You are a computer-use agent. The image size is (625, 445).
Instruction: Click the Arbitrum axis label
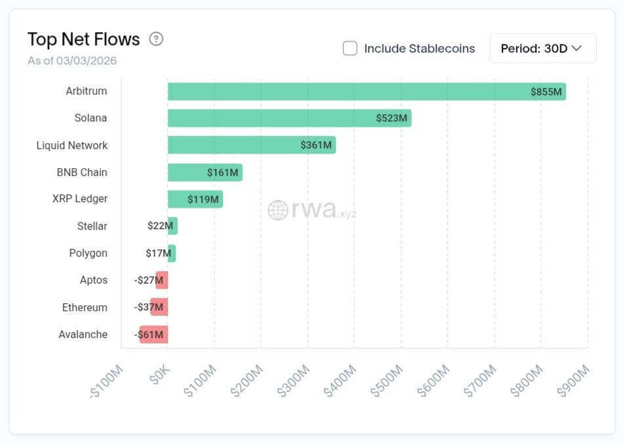coord(86,91)
